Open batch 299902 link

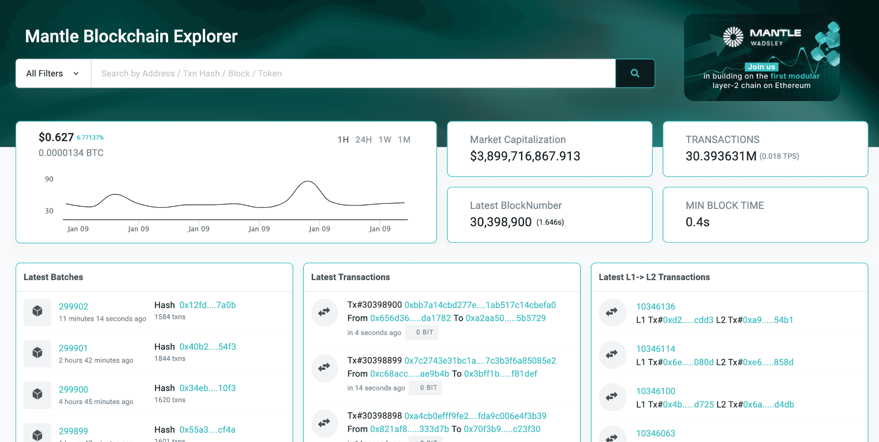pos(73,307)
